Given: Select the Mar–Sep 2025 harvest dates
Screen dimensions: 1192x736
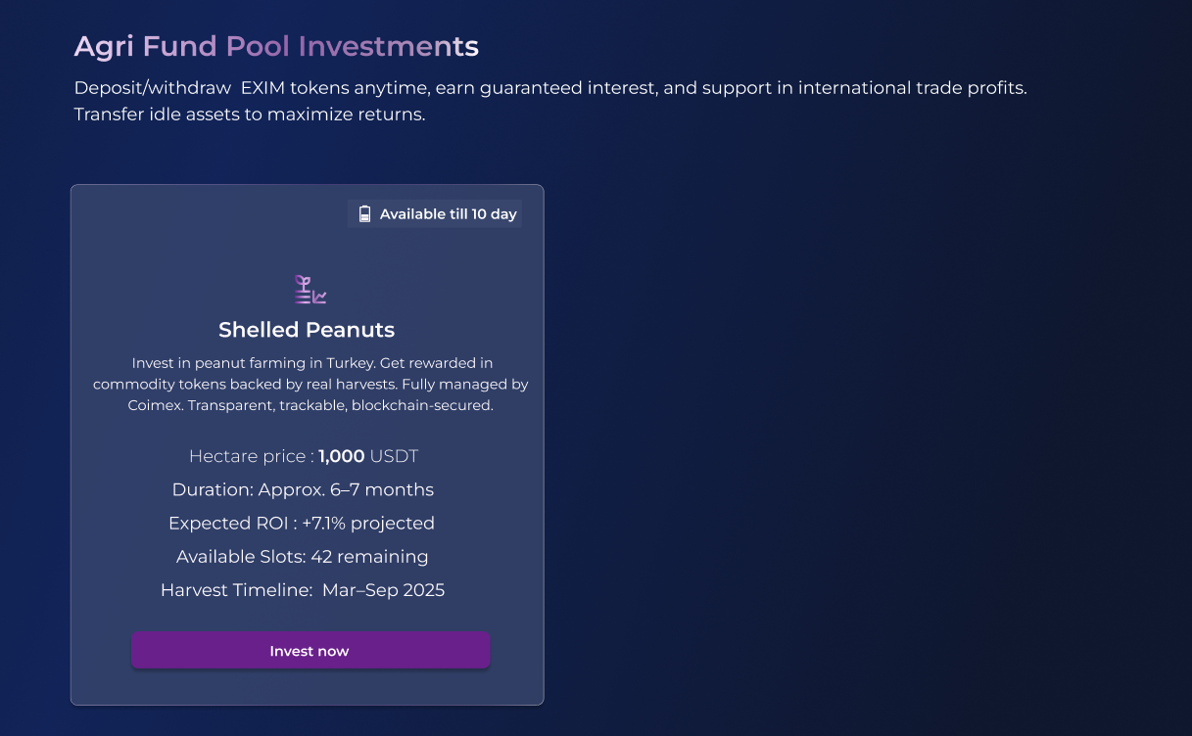Looking at the screenshot, I should [x=383, y=590].
